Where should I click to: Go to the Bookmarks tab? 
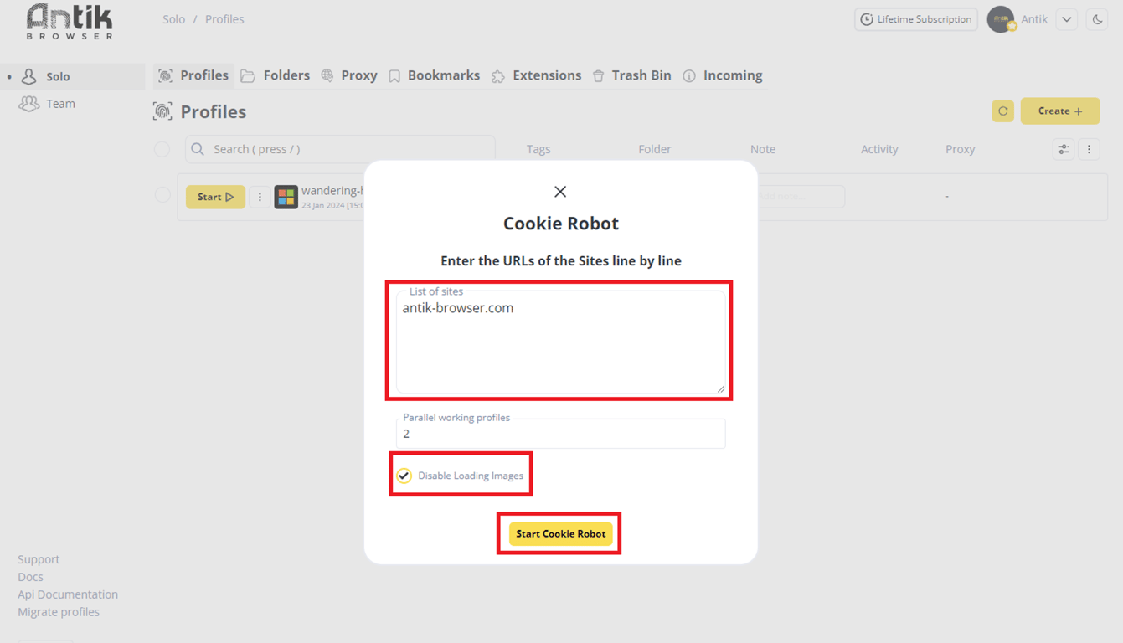point(435,75)
